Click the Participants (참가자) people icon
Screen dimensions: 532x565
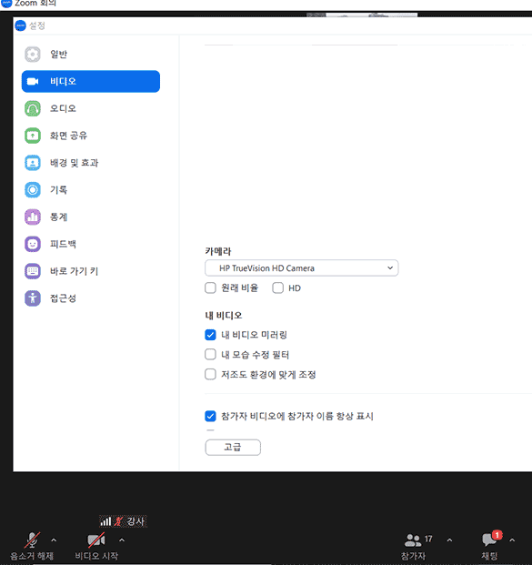click(413, 540)
